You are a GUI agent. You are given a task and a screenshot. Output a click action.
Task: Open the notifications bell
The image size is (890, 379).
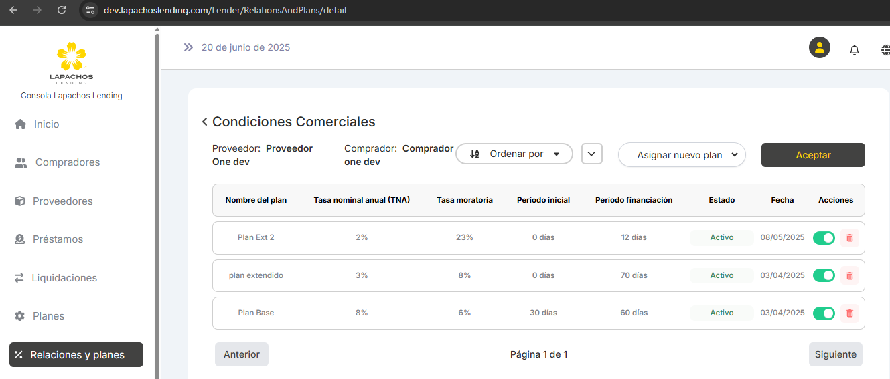(x=855, y=50)
